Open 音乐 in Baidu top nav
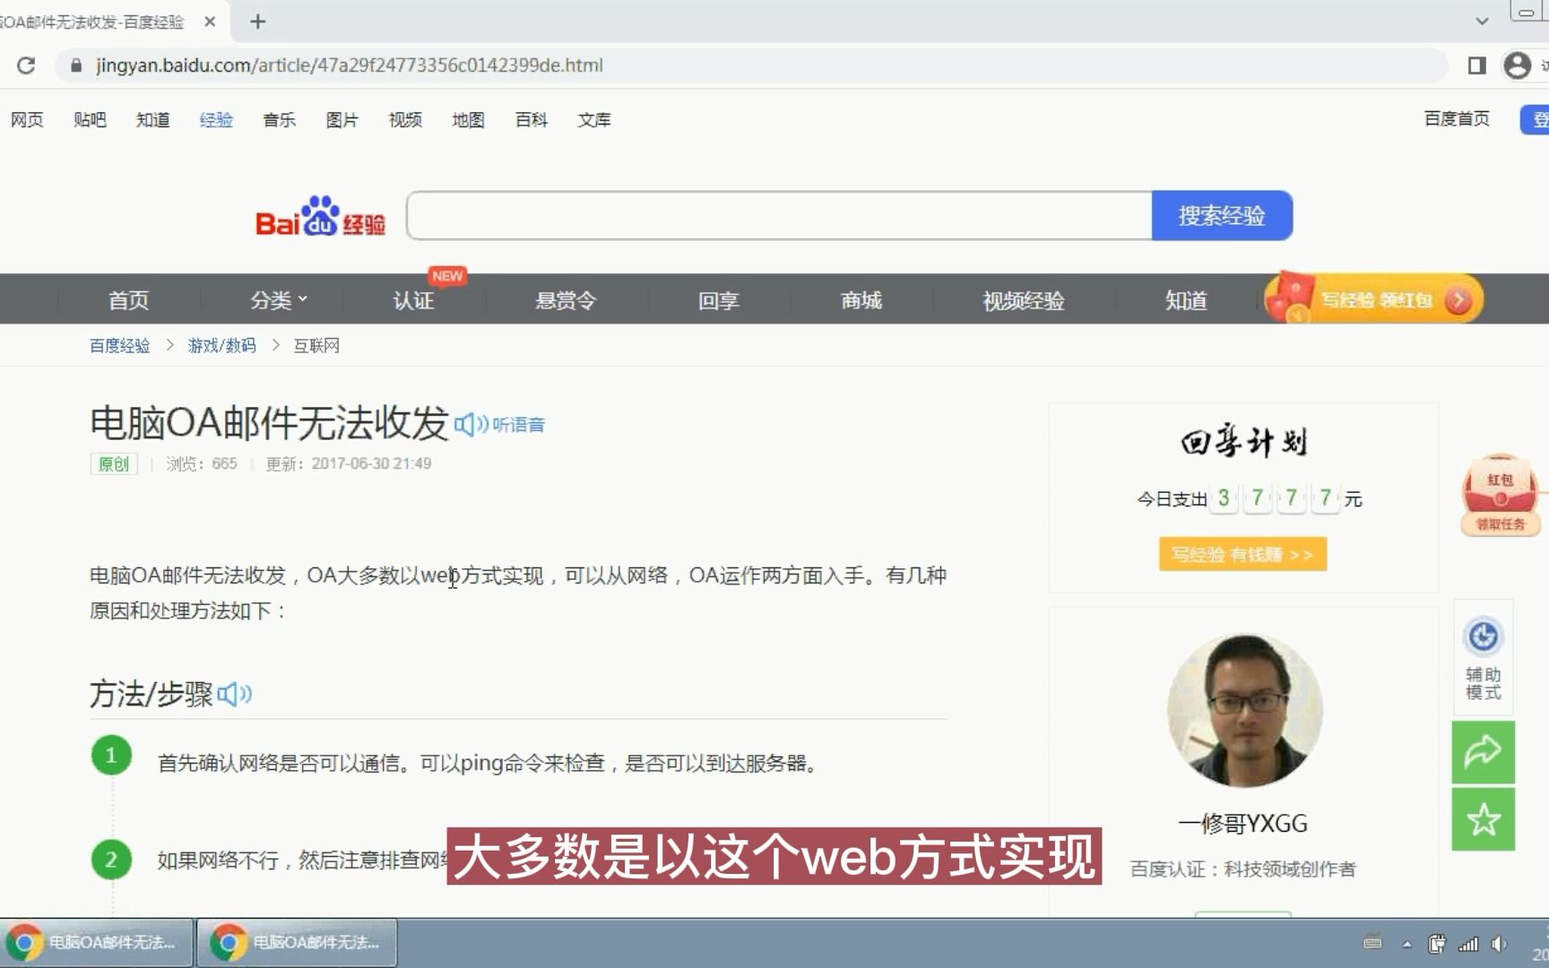 click(x=279, y=120)
